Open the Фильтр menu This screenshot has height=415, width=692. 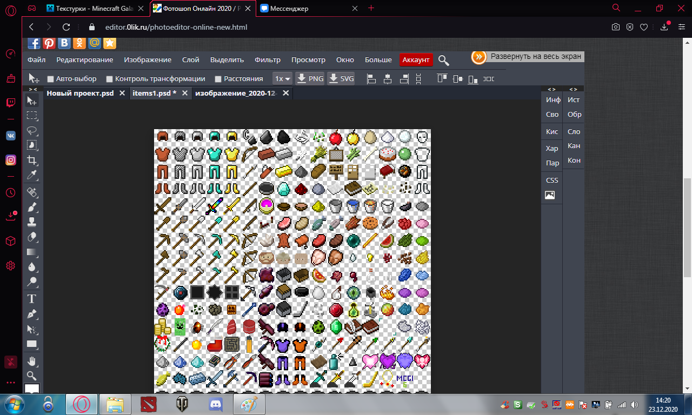pos(268,60)
